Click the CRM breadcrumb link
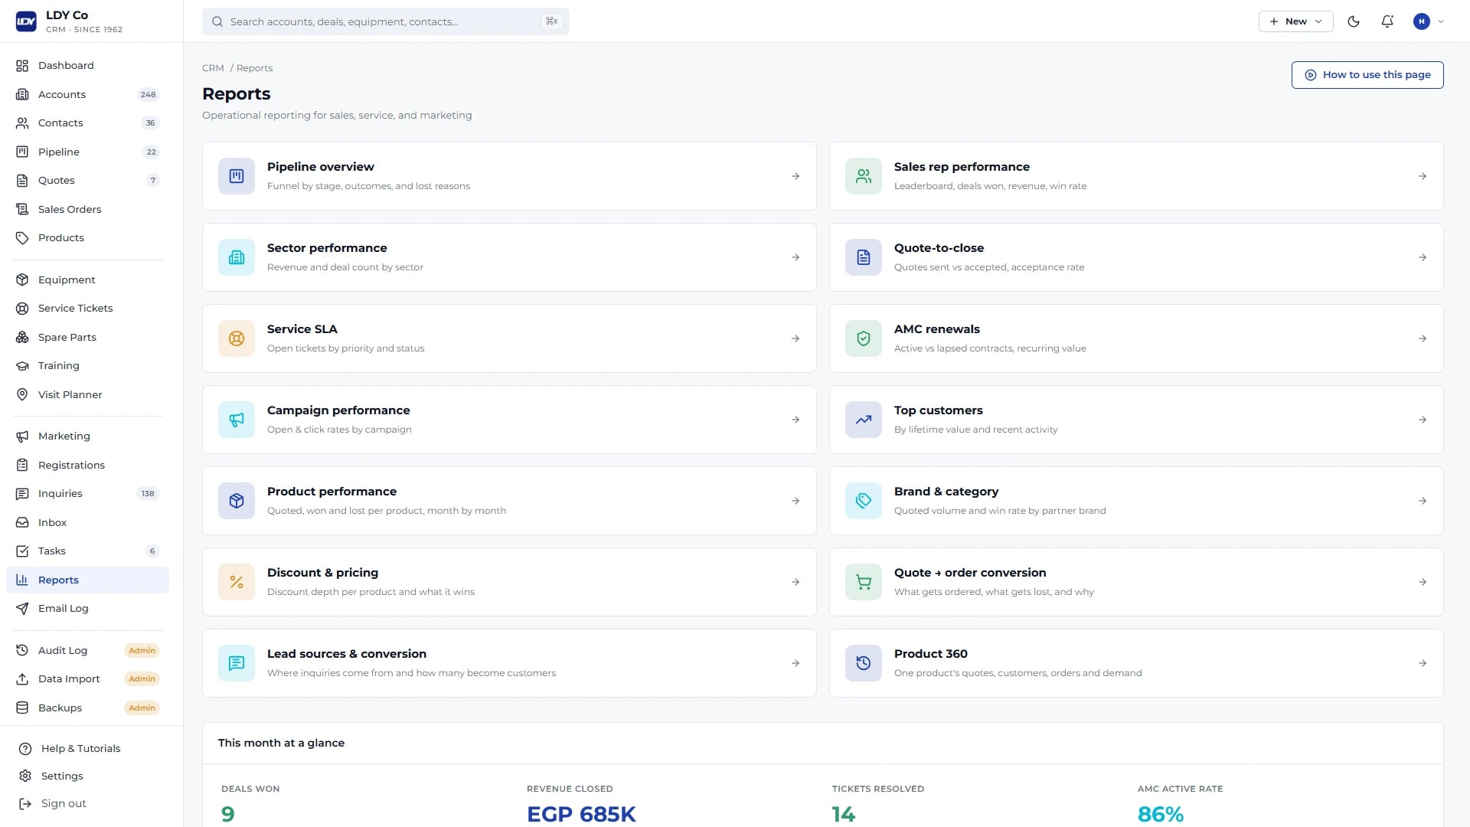 [x=213, y=68]
